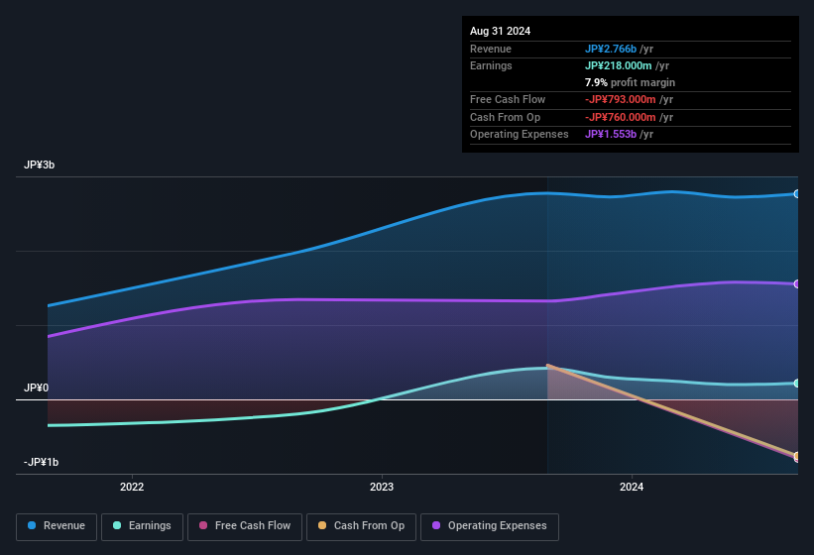
Task: Click the Revenue tooltip row label
Action: click(x=491, y=49)
